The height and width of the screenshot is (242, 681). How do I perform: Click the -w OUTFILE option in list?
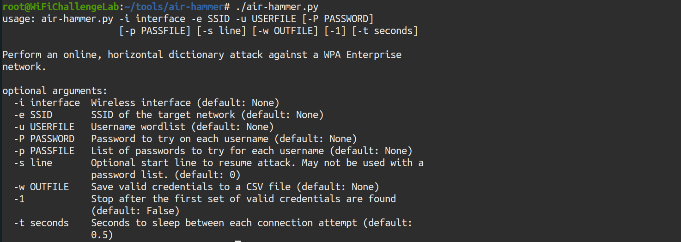coord(41,187)
